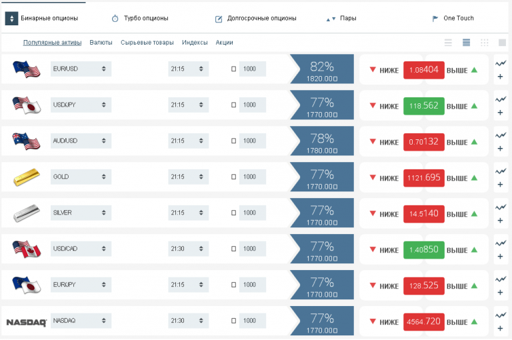
Task: Select Популярные активы filter
Action: pyautogui.click(x=52, y=43)
